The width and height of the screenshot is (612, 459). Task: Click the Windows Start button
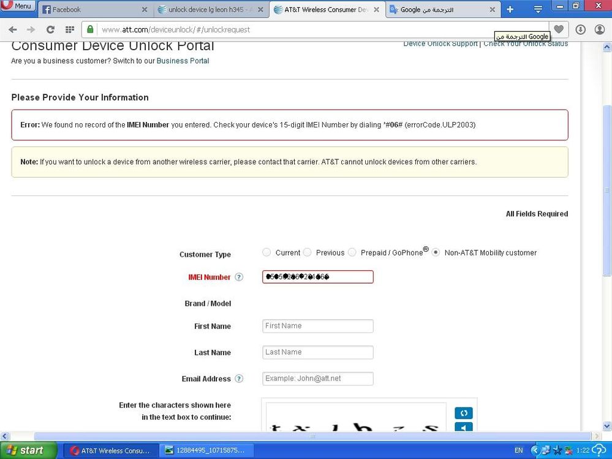point(25,450)
